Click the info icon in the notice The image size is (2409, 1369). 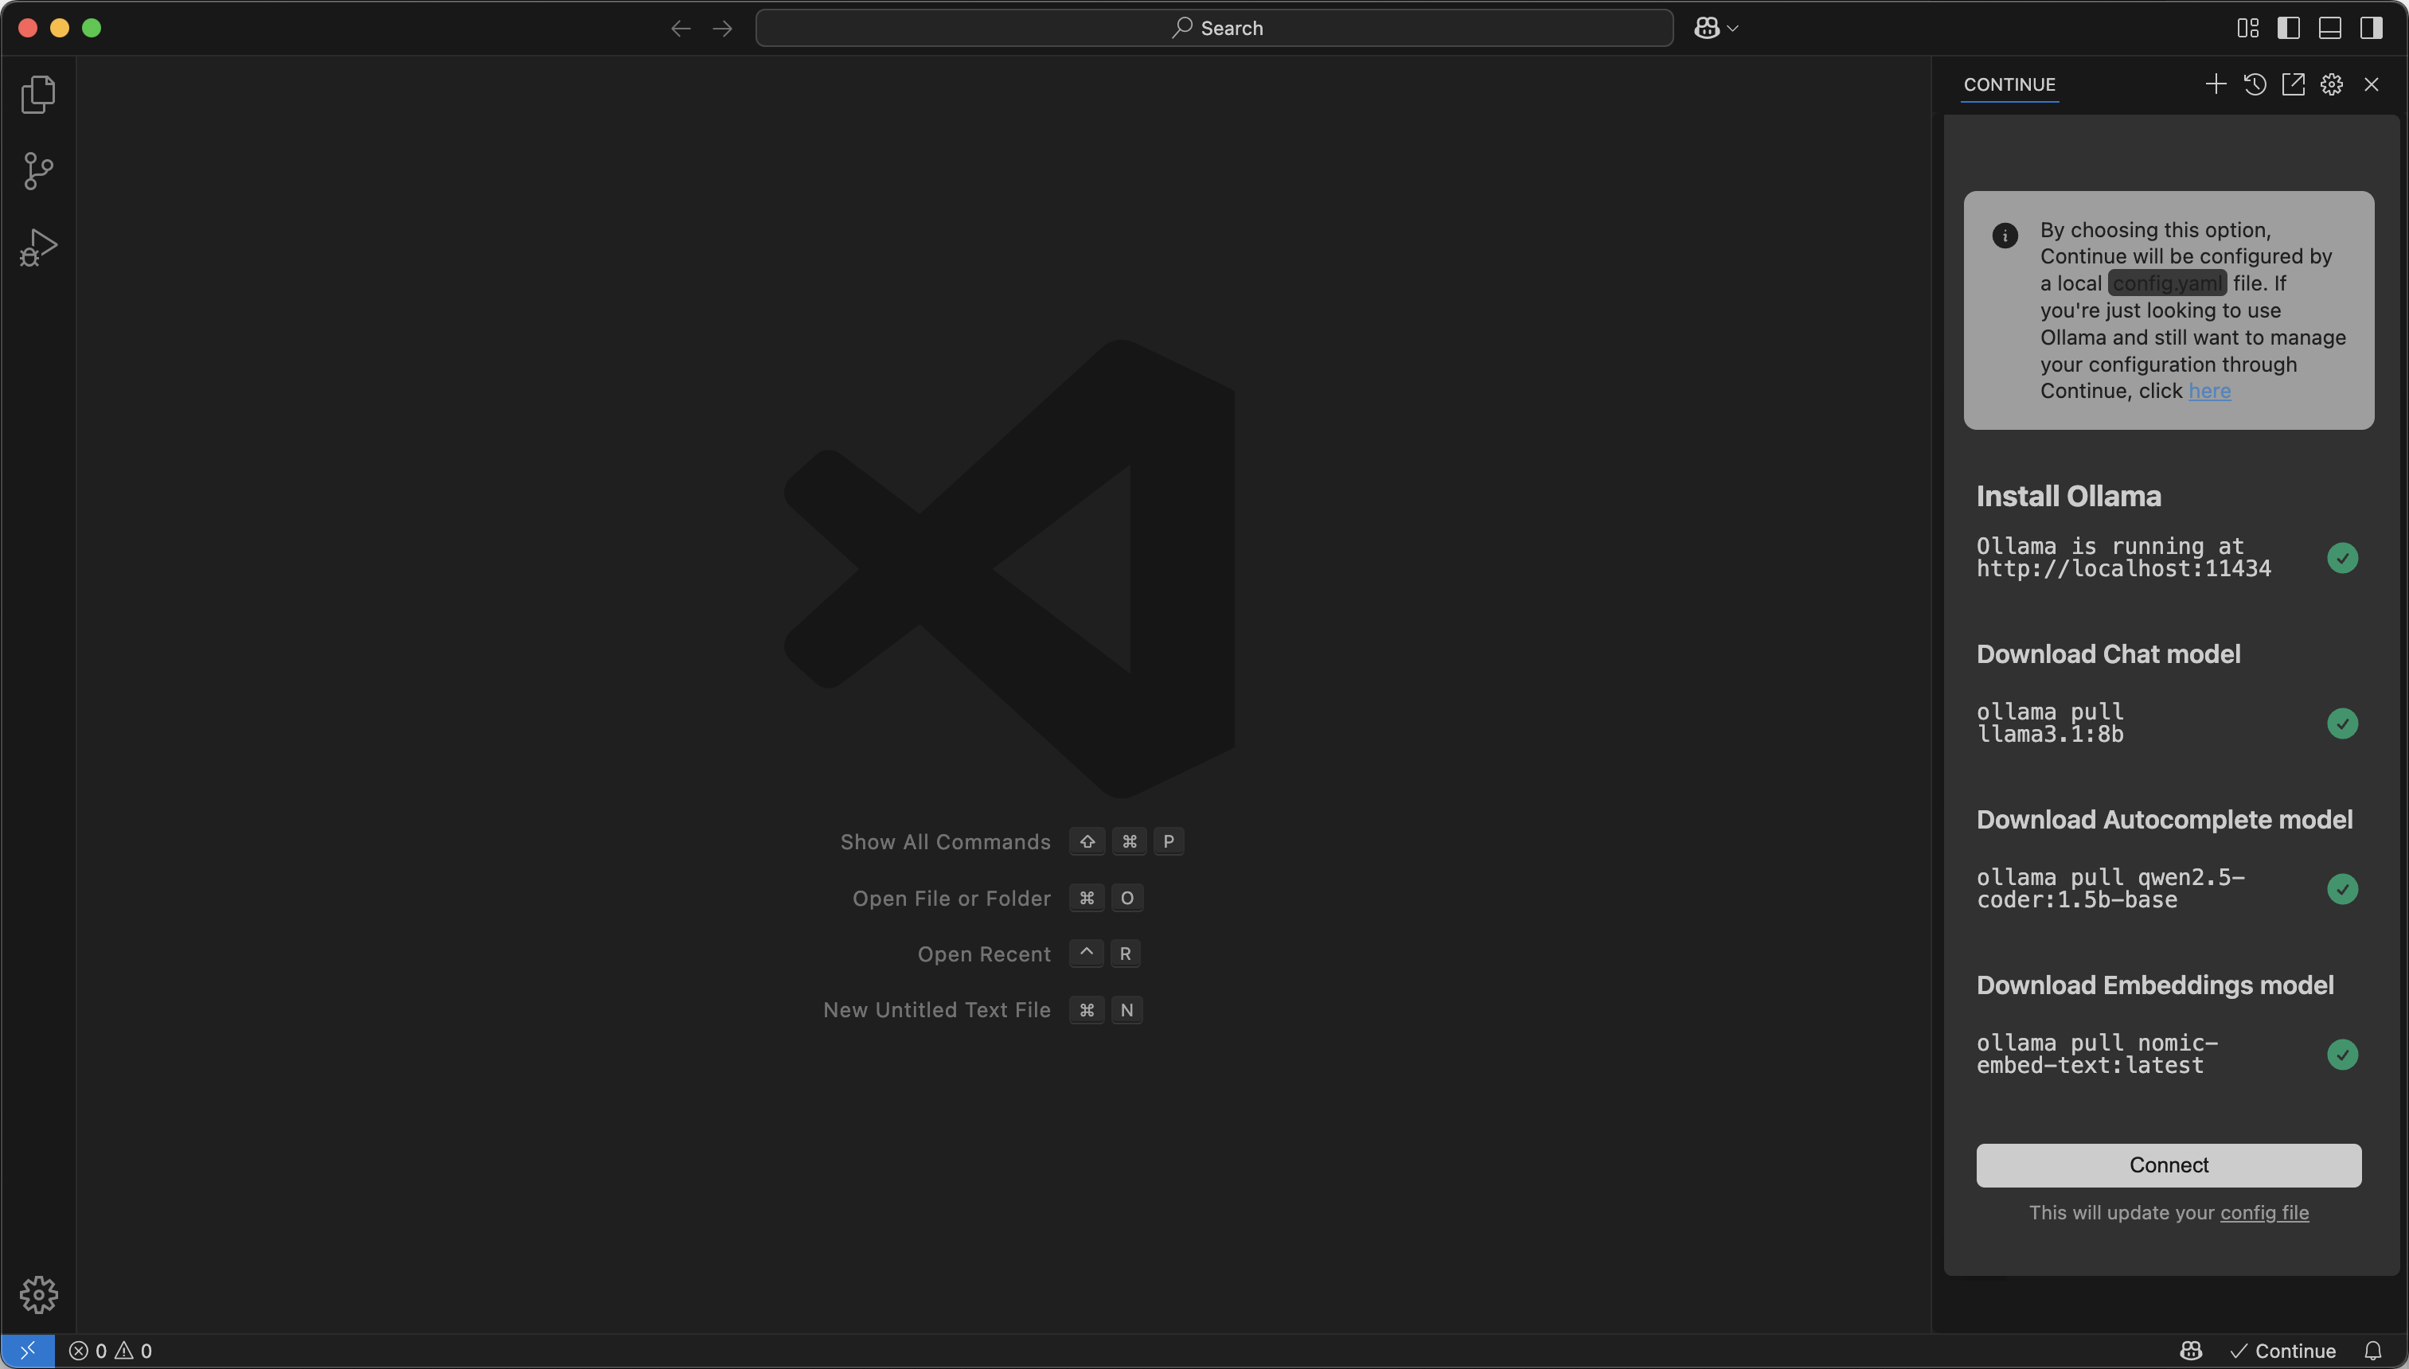click(2005, 235)
